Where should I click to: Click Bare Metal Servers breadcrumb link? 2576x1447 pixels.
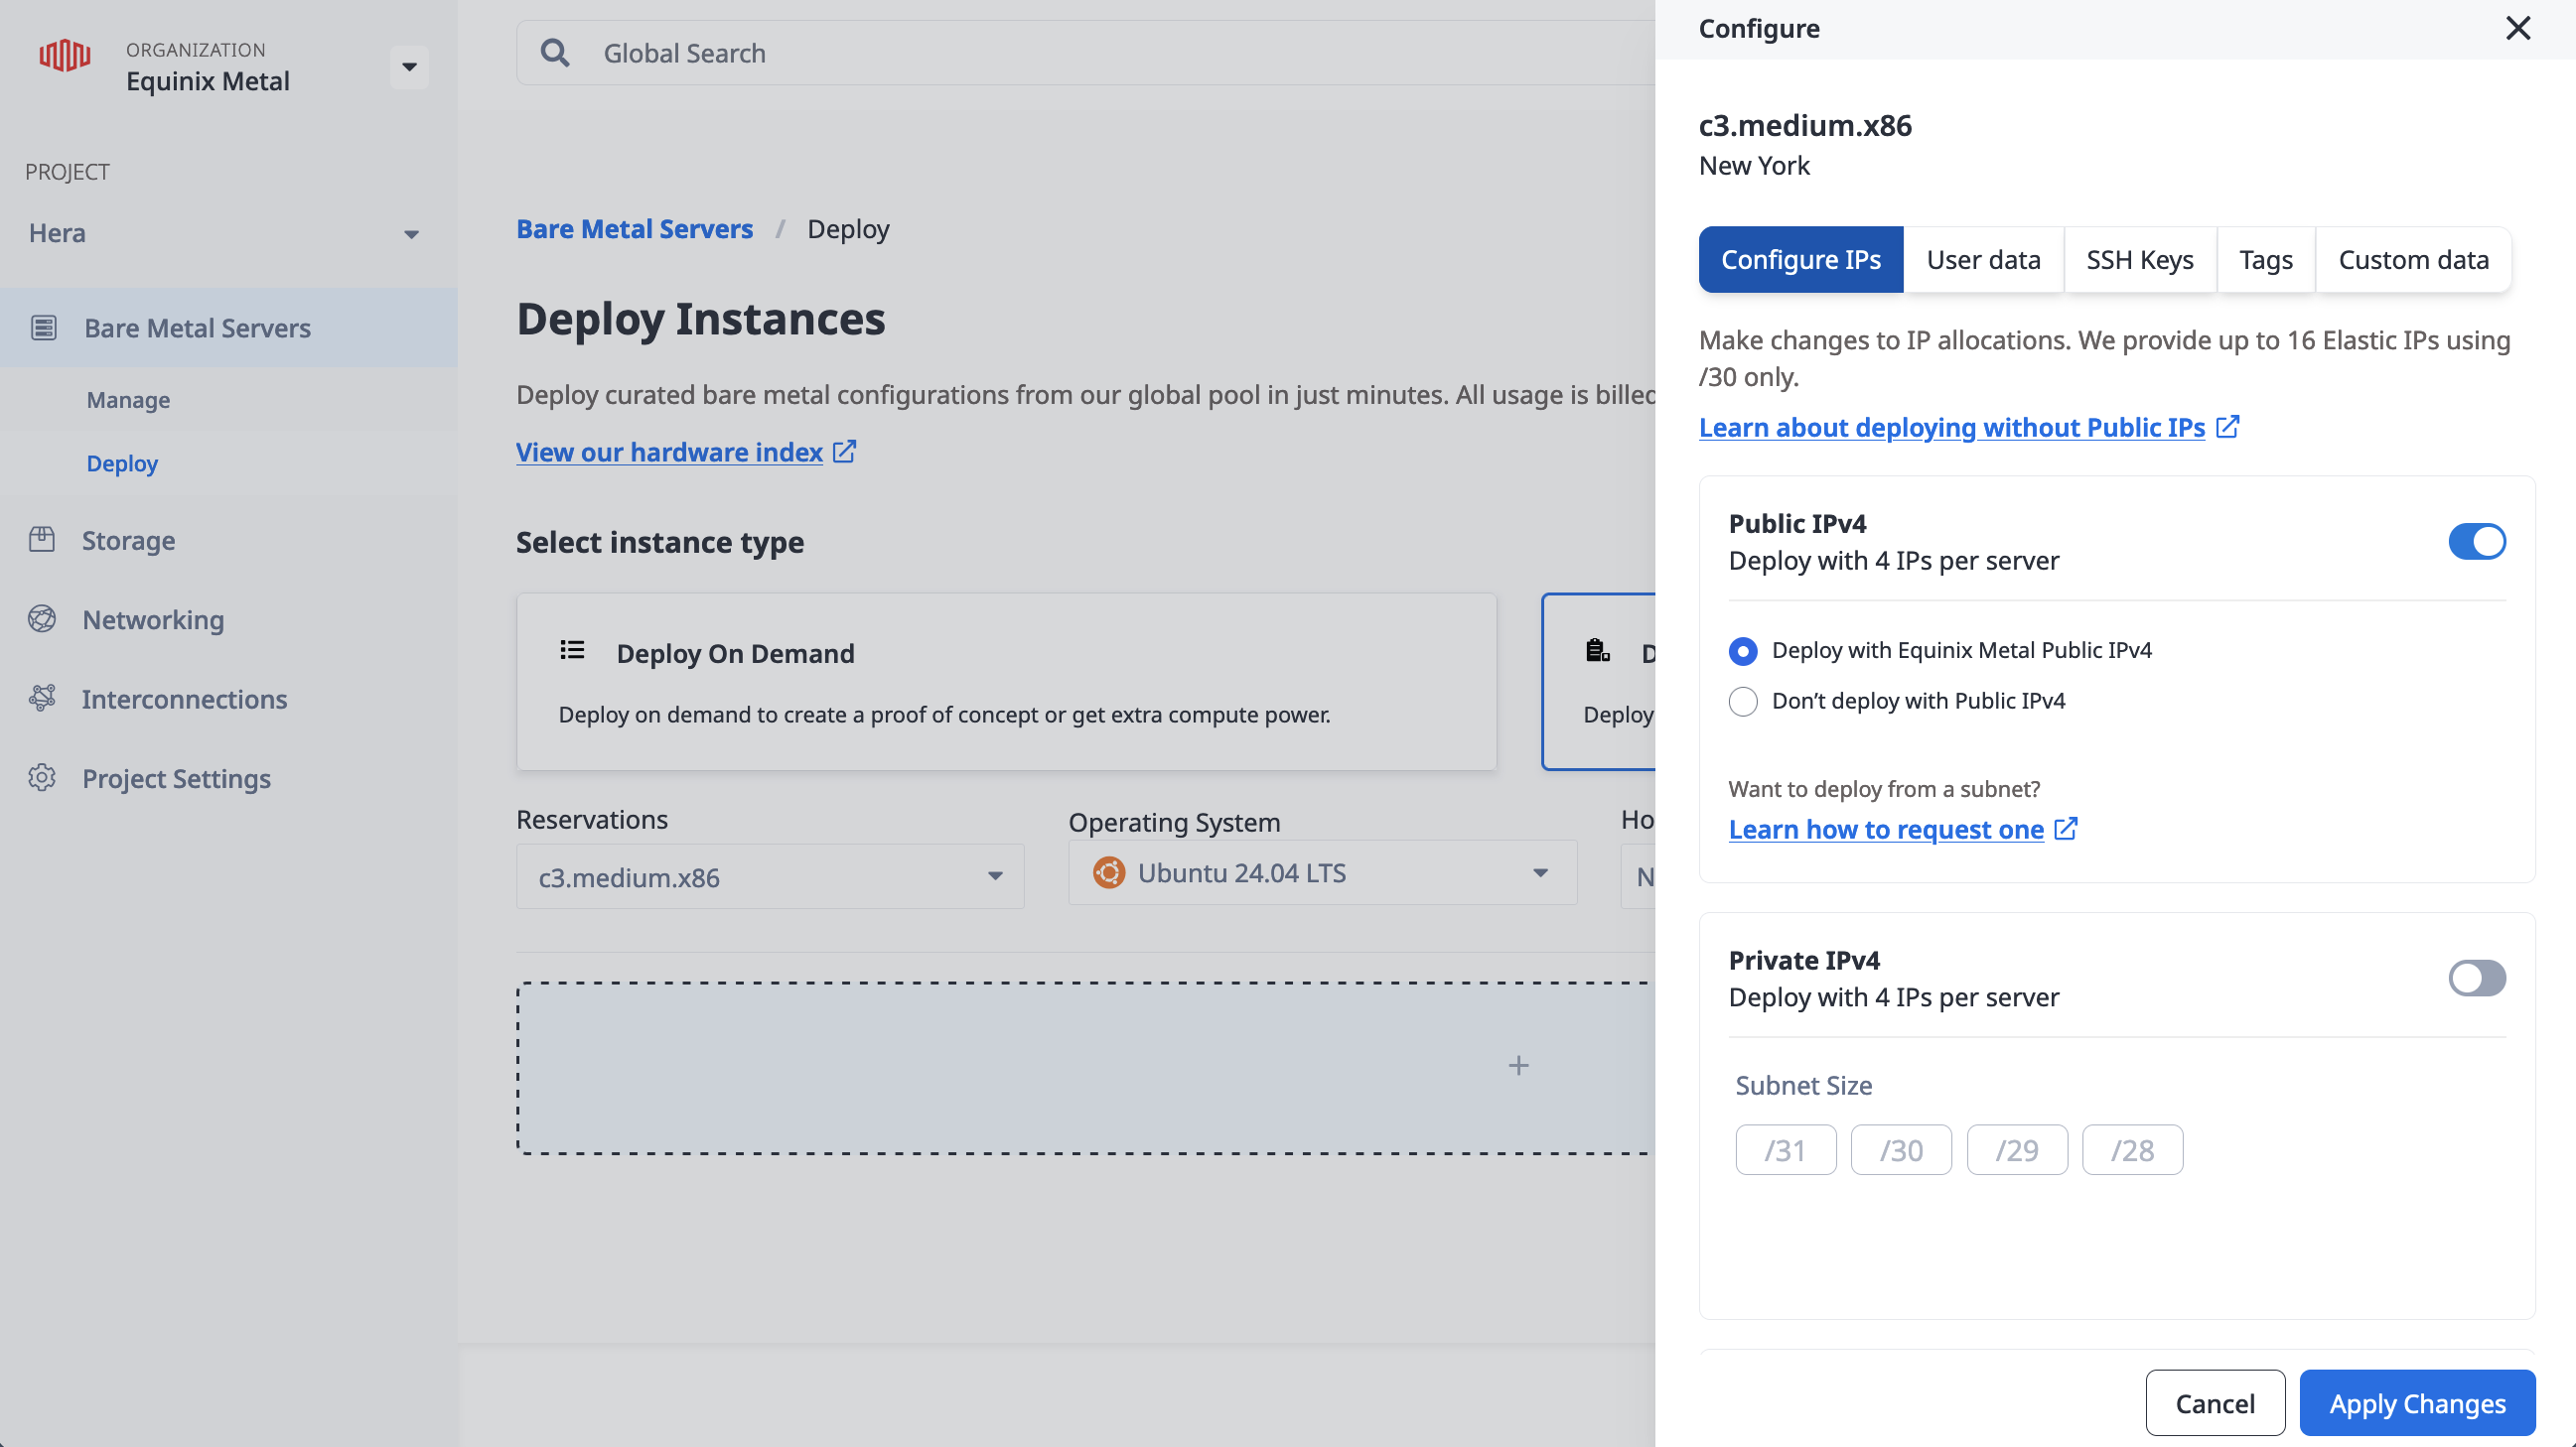click(x=634, y=229)
